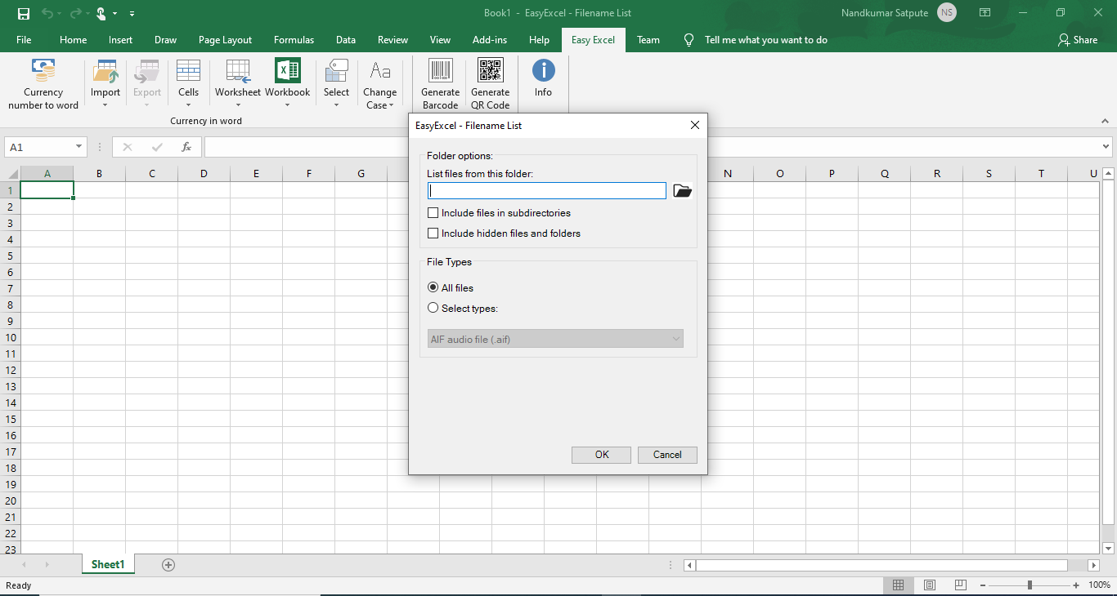Open Ribbon Display Options icon

[985, 13]
